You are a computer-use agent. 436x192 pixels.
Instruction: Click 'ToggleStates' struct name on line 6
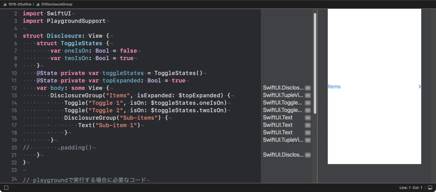[x=81, y=43]
